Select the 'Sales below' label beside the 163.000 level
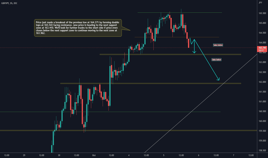Image resolution: width=268 pixels, height=158 pixels. click(216, 60)
